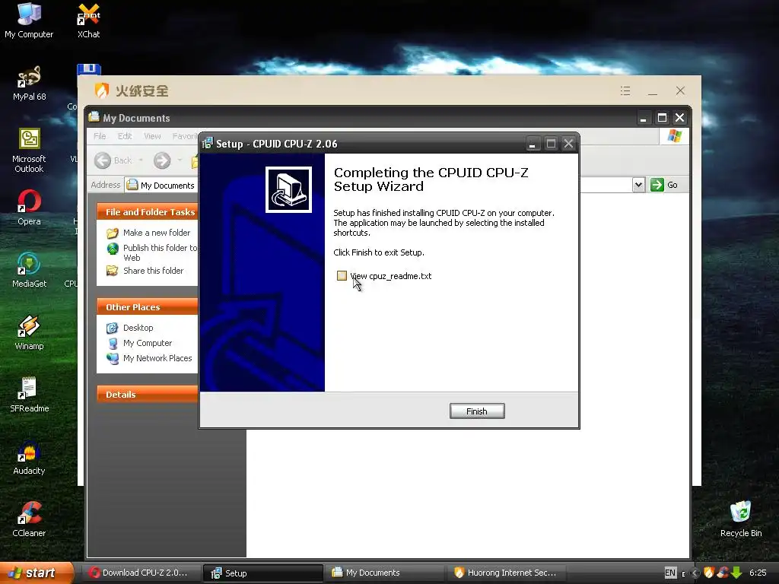Go to Desktop under Other Places
The height and width of the screenshot is (584, 779).
point(138,328)
